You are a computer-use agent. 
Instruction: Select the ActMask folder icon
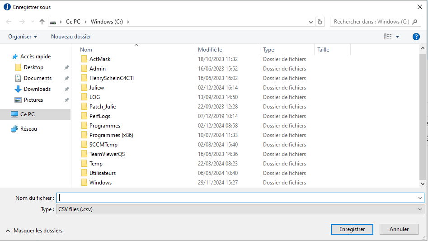pyautogui.click(x=84, y=59)
